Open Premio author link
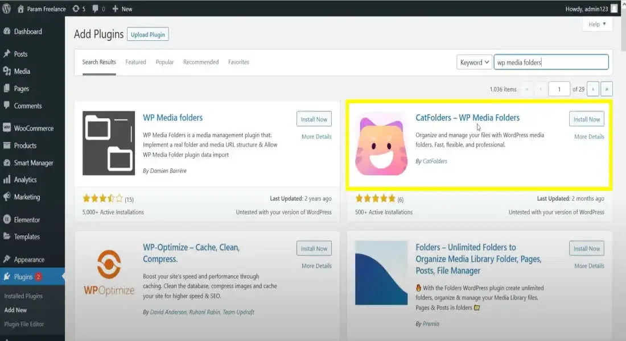The image size is (626, 341). [431, 324]
